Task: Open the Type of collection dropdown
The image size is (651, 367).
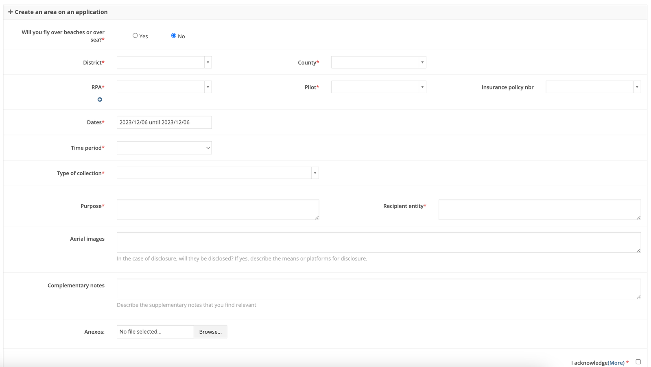Action: (x=218, y=173)
